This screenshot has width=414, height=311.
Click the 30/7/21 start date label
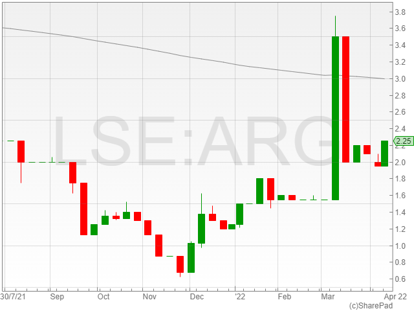(x=14, y=296)
